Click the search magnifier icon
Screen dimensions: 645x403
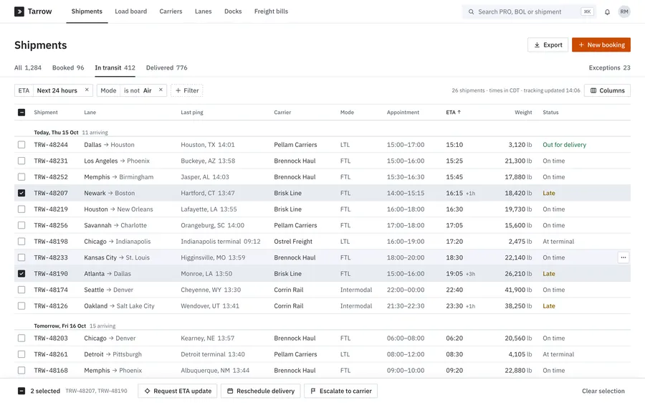tap(471, 12)
